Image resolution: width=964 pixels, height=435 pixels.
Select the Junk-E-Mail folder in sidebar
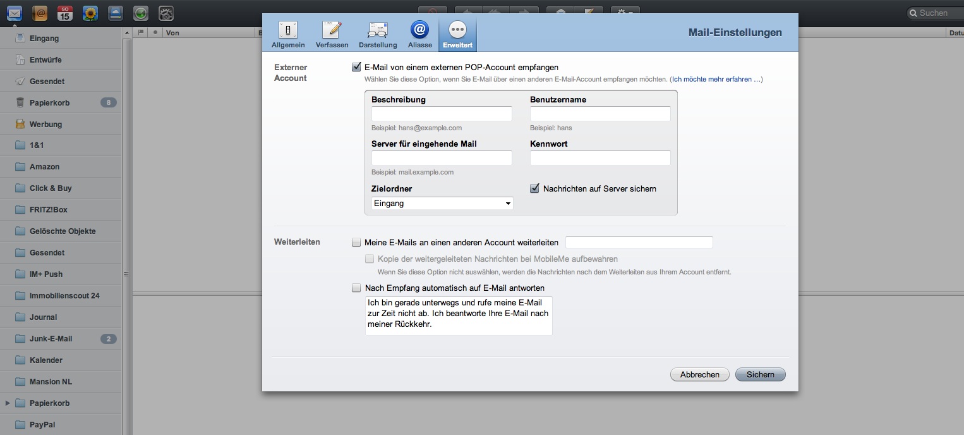51,339
